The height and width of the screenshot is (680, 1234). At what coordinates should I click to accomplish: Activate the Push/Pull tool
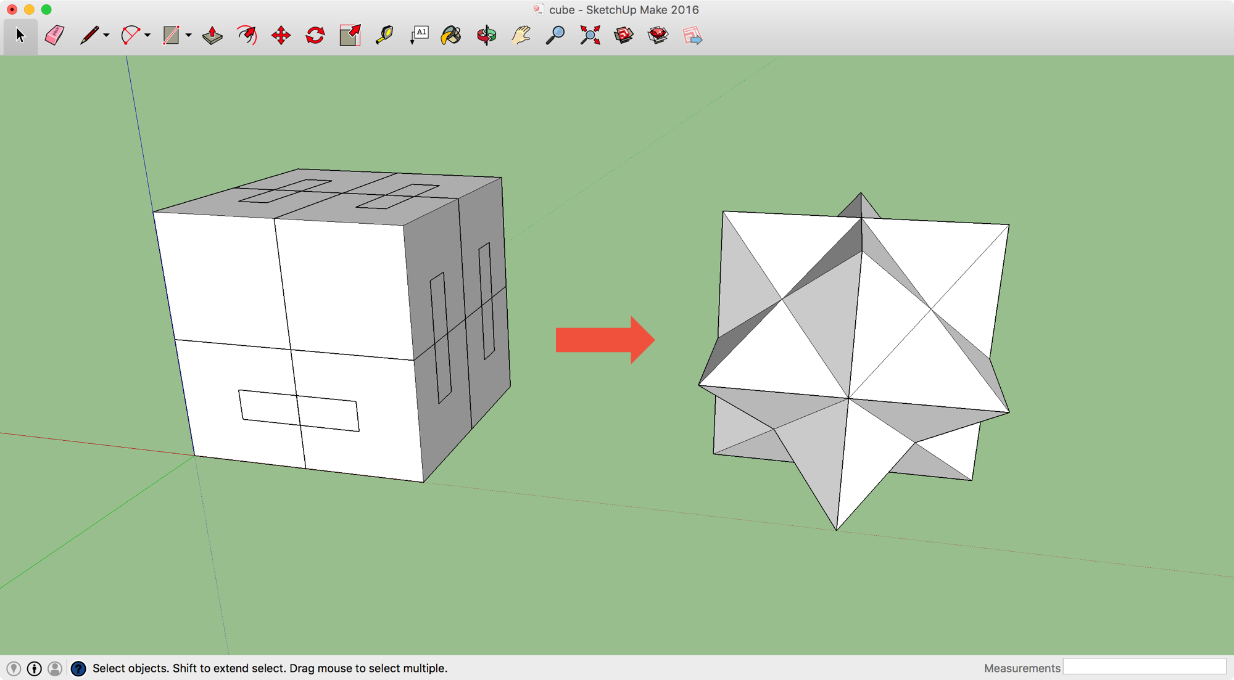(x=212, y=36)
